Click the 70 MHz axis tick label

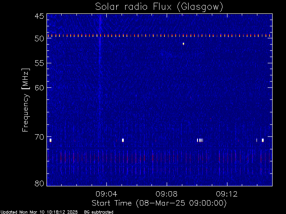39,137
